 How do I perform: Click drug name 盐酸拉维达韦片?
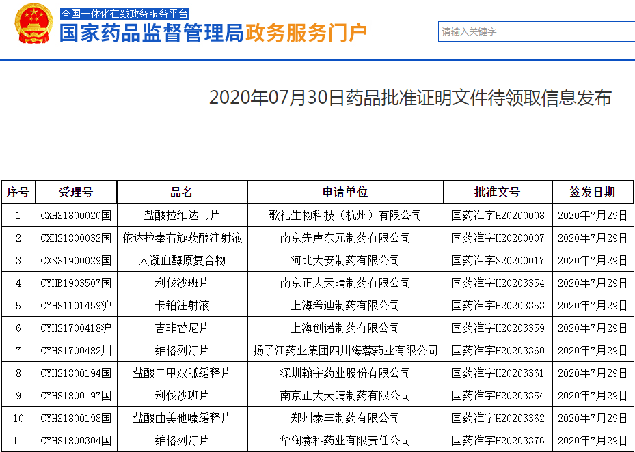182,215
